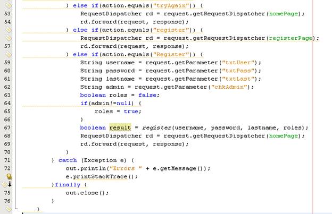The image size is (332, 214).
Task: Click rd.forward on line 57
Action: [x=98, y=46]
